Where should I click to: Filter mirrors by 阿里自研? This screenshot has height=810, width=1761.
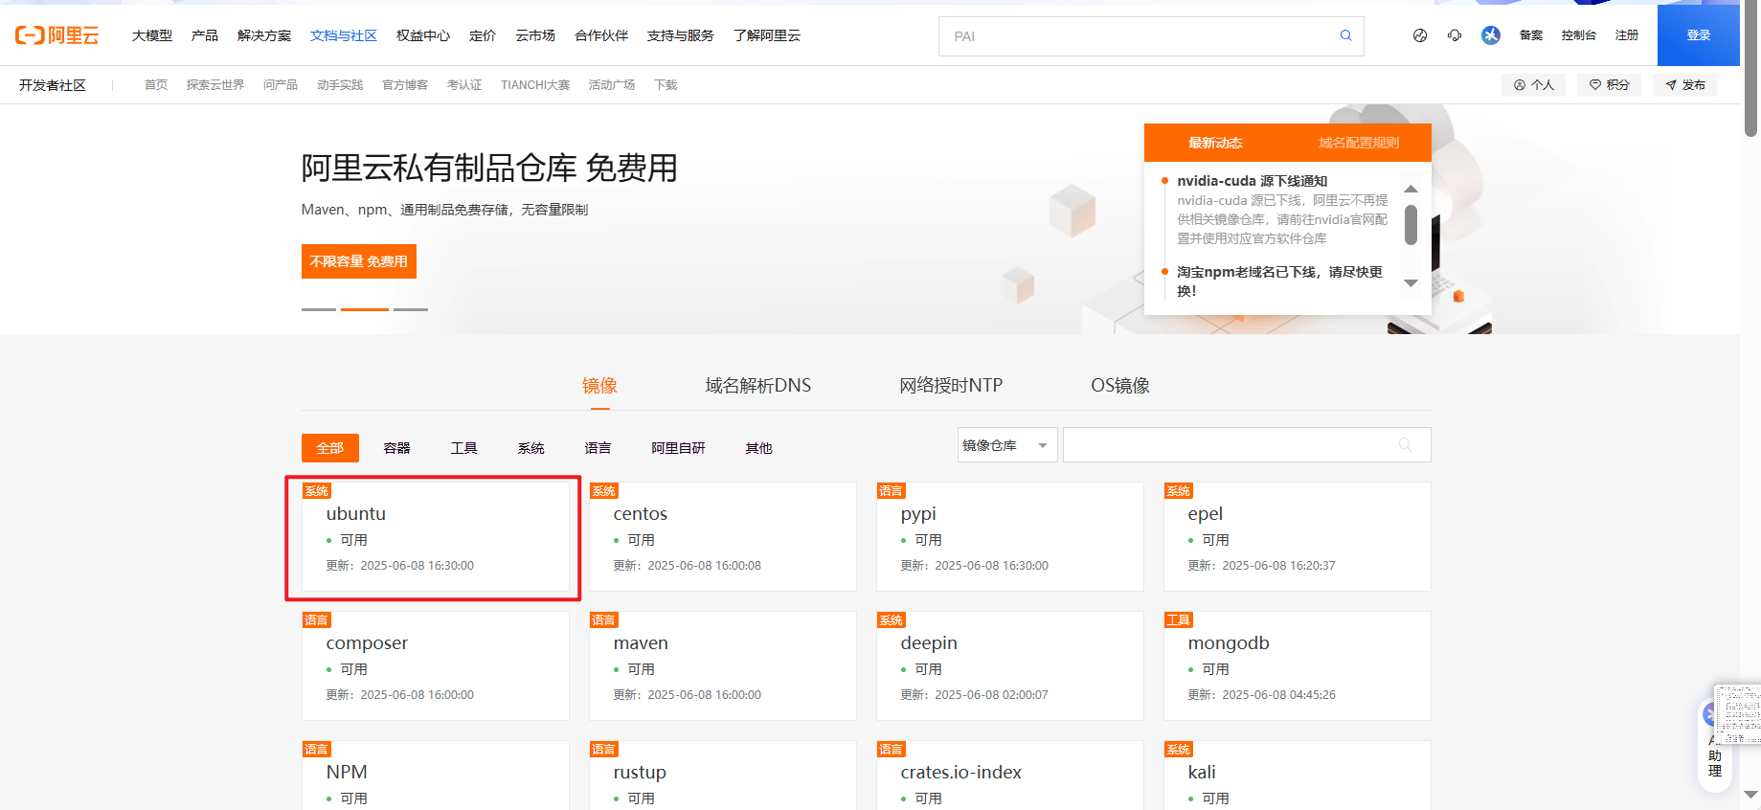[679, 448]
